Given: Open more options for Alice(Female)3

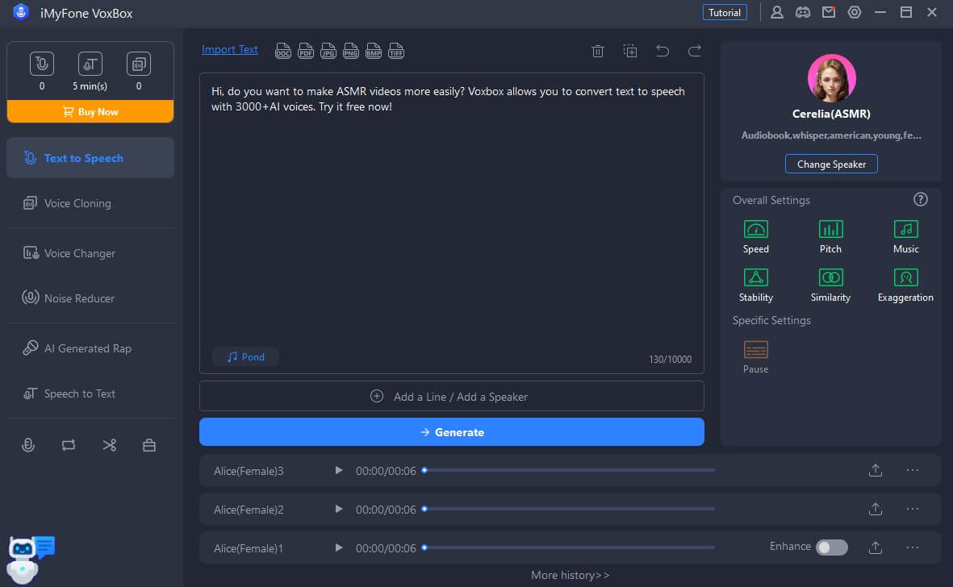Looking at the screenshot, I should 913,470.
